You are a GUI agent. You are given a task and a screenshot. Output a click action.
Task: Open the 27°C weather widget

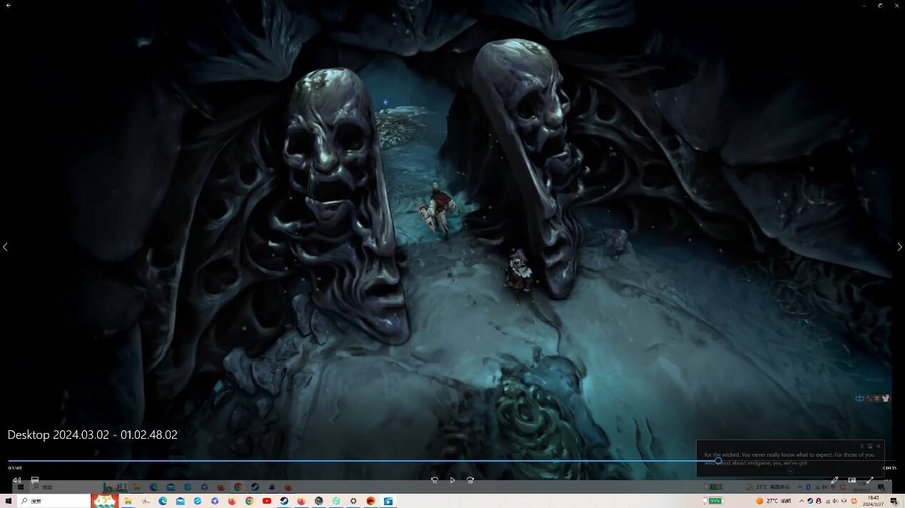[x=774, y=501]
